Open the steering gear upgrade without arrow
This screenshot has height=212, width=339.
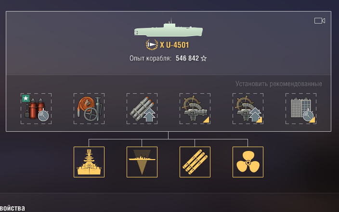click(x=195, y=109)
